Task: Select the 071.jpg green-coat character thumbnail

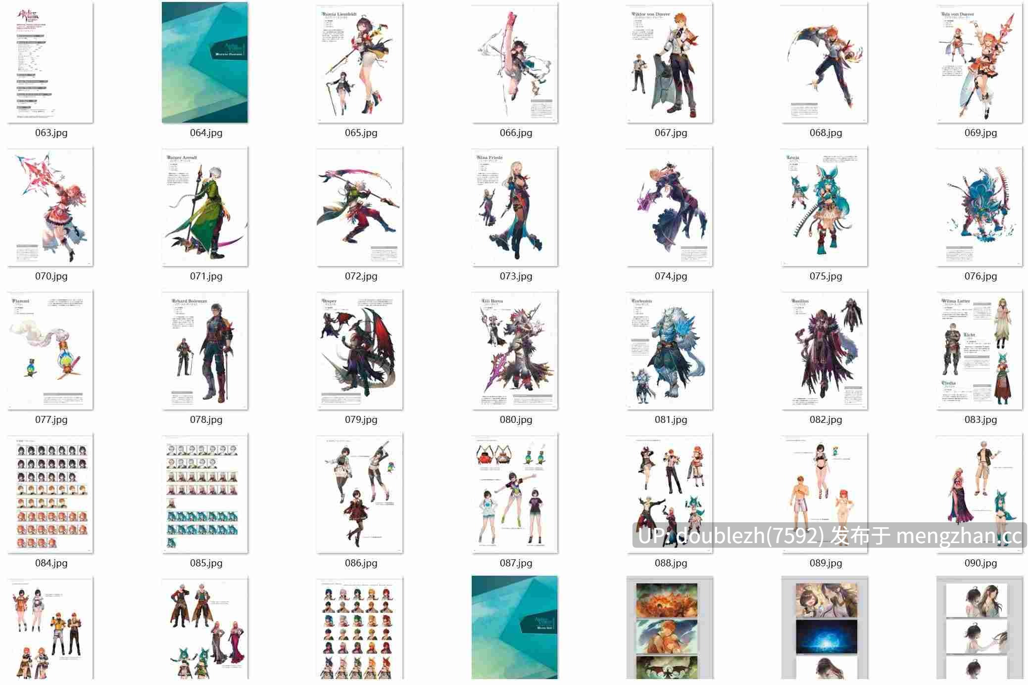Action: click(x=205, y=206)
